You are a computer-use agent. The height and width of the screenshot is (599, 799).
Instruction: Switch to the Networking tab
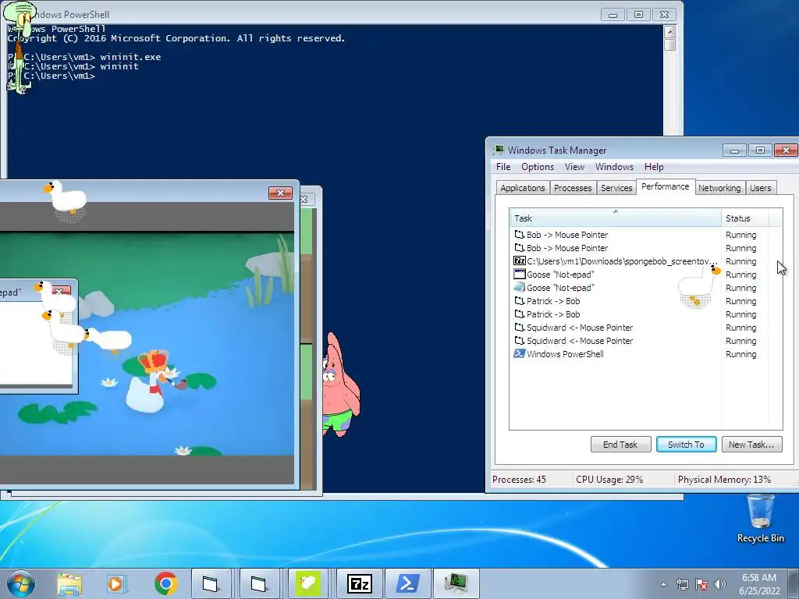[719, 188]
